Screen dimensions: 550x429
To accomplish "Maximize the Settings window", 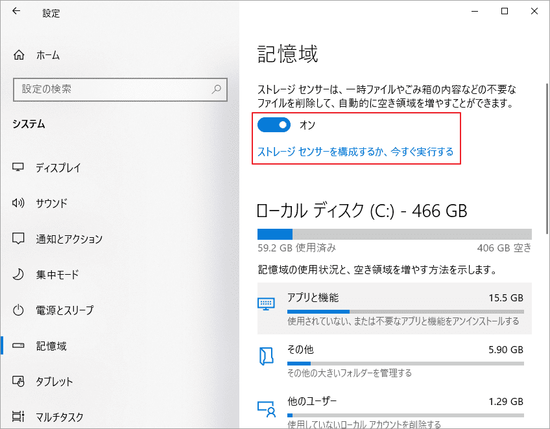I will point(505,11).
